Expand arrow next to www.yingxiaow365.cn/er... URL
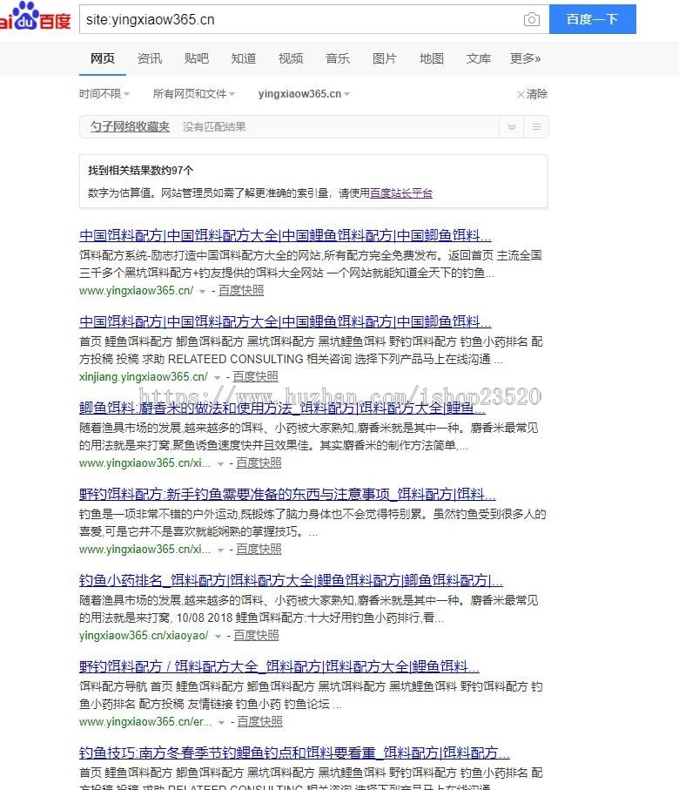The height and width of the screenshot is (790, 679). pos(221,723)
